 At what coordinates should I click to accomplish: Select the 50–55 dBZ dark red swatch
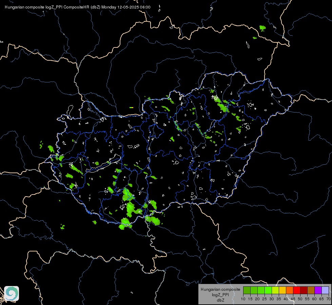coord(304,290)
